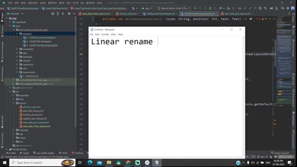The width and height of the screenshot is (297, 167).
Task: Select TaskRecyclerViewAdapter in project tree
Action: click(x=42, y=38)
